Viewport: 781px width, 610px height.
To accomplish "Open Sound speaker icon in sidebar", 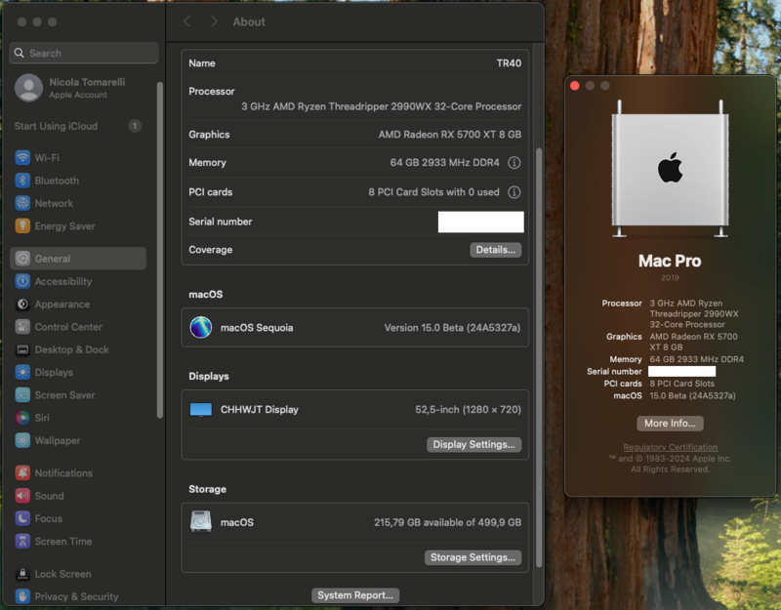I will 22,496.
